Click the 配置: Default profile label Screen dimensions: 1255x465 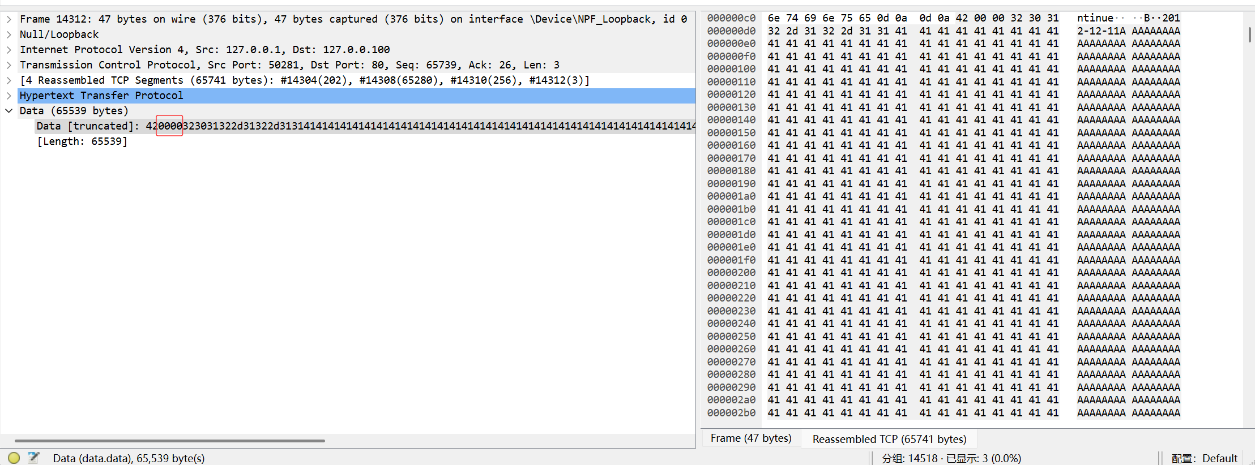1204,458
